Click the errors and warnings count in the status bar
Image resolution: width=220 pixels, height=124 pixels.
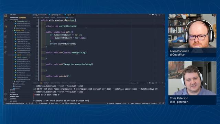pos(32,103)
